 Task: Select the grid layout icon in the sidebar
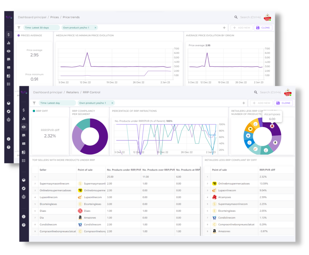click(x=24, y=143)
